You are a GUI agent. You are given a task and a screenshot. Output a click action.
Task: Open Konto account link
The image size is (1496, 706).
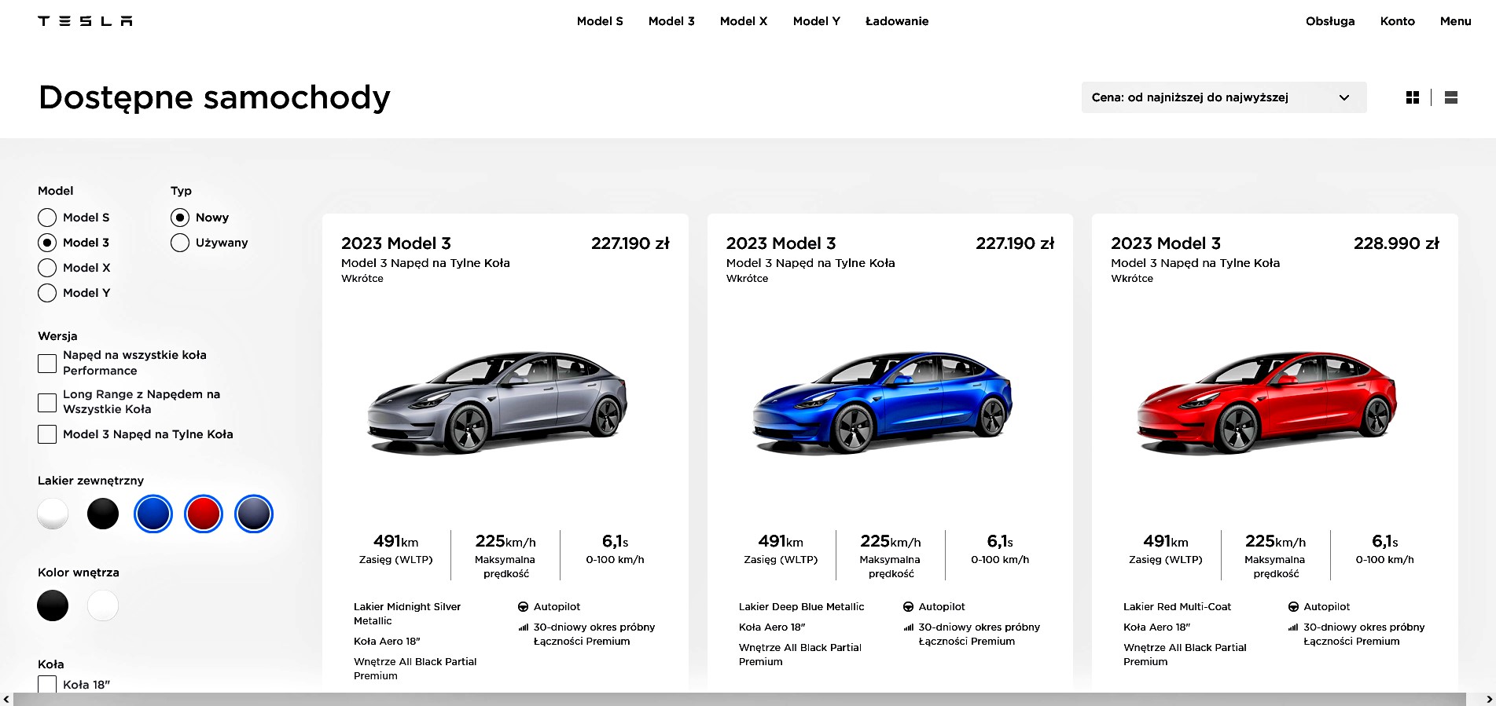tap(1398, 21)
